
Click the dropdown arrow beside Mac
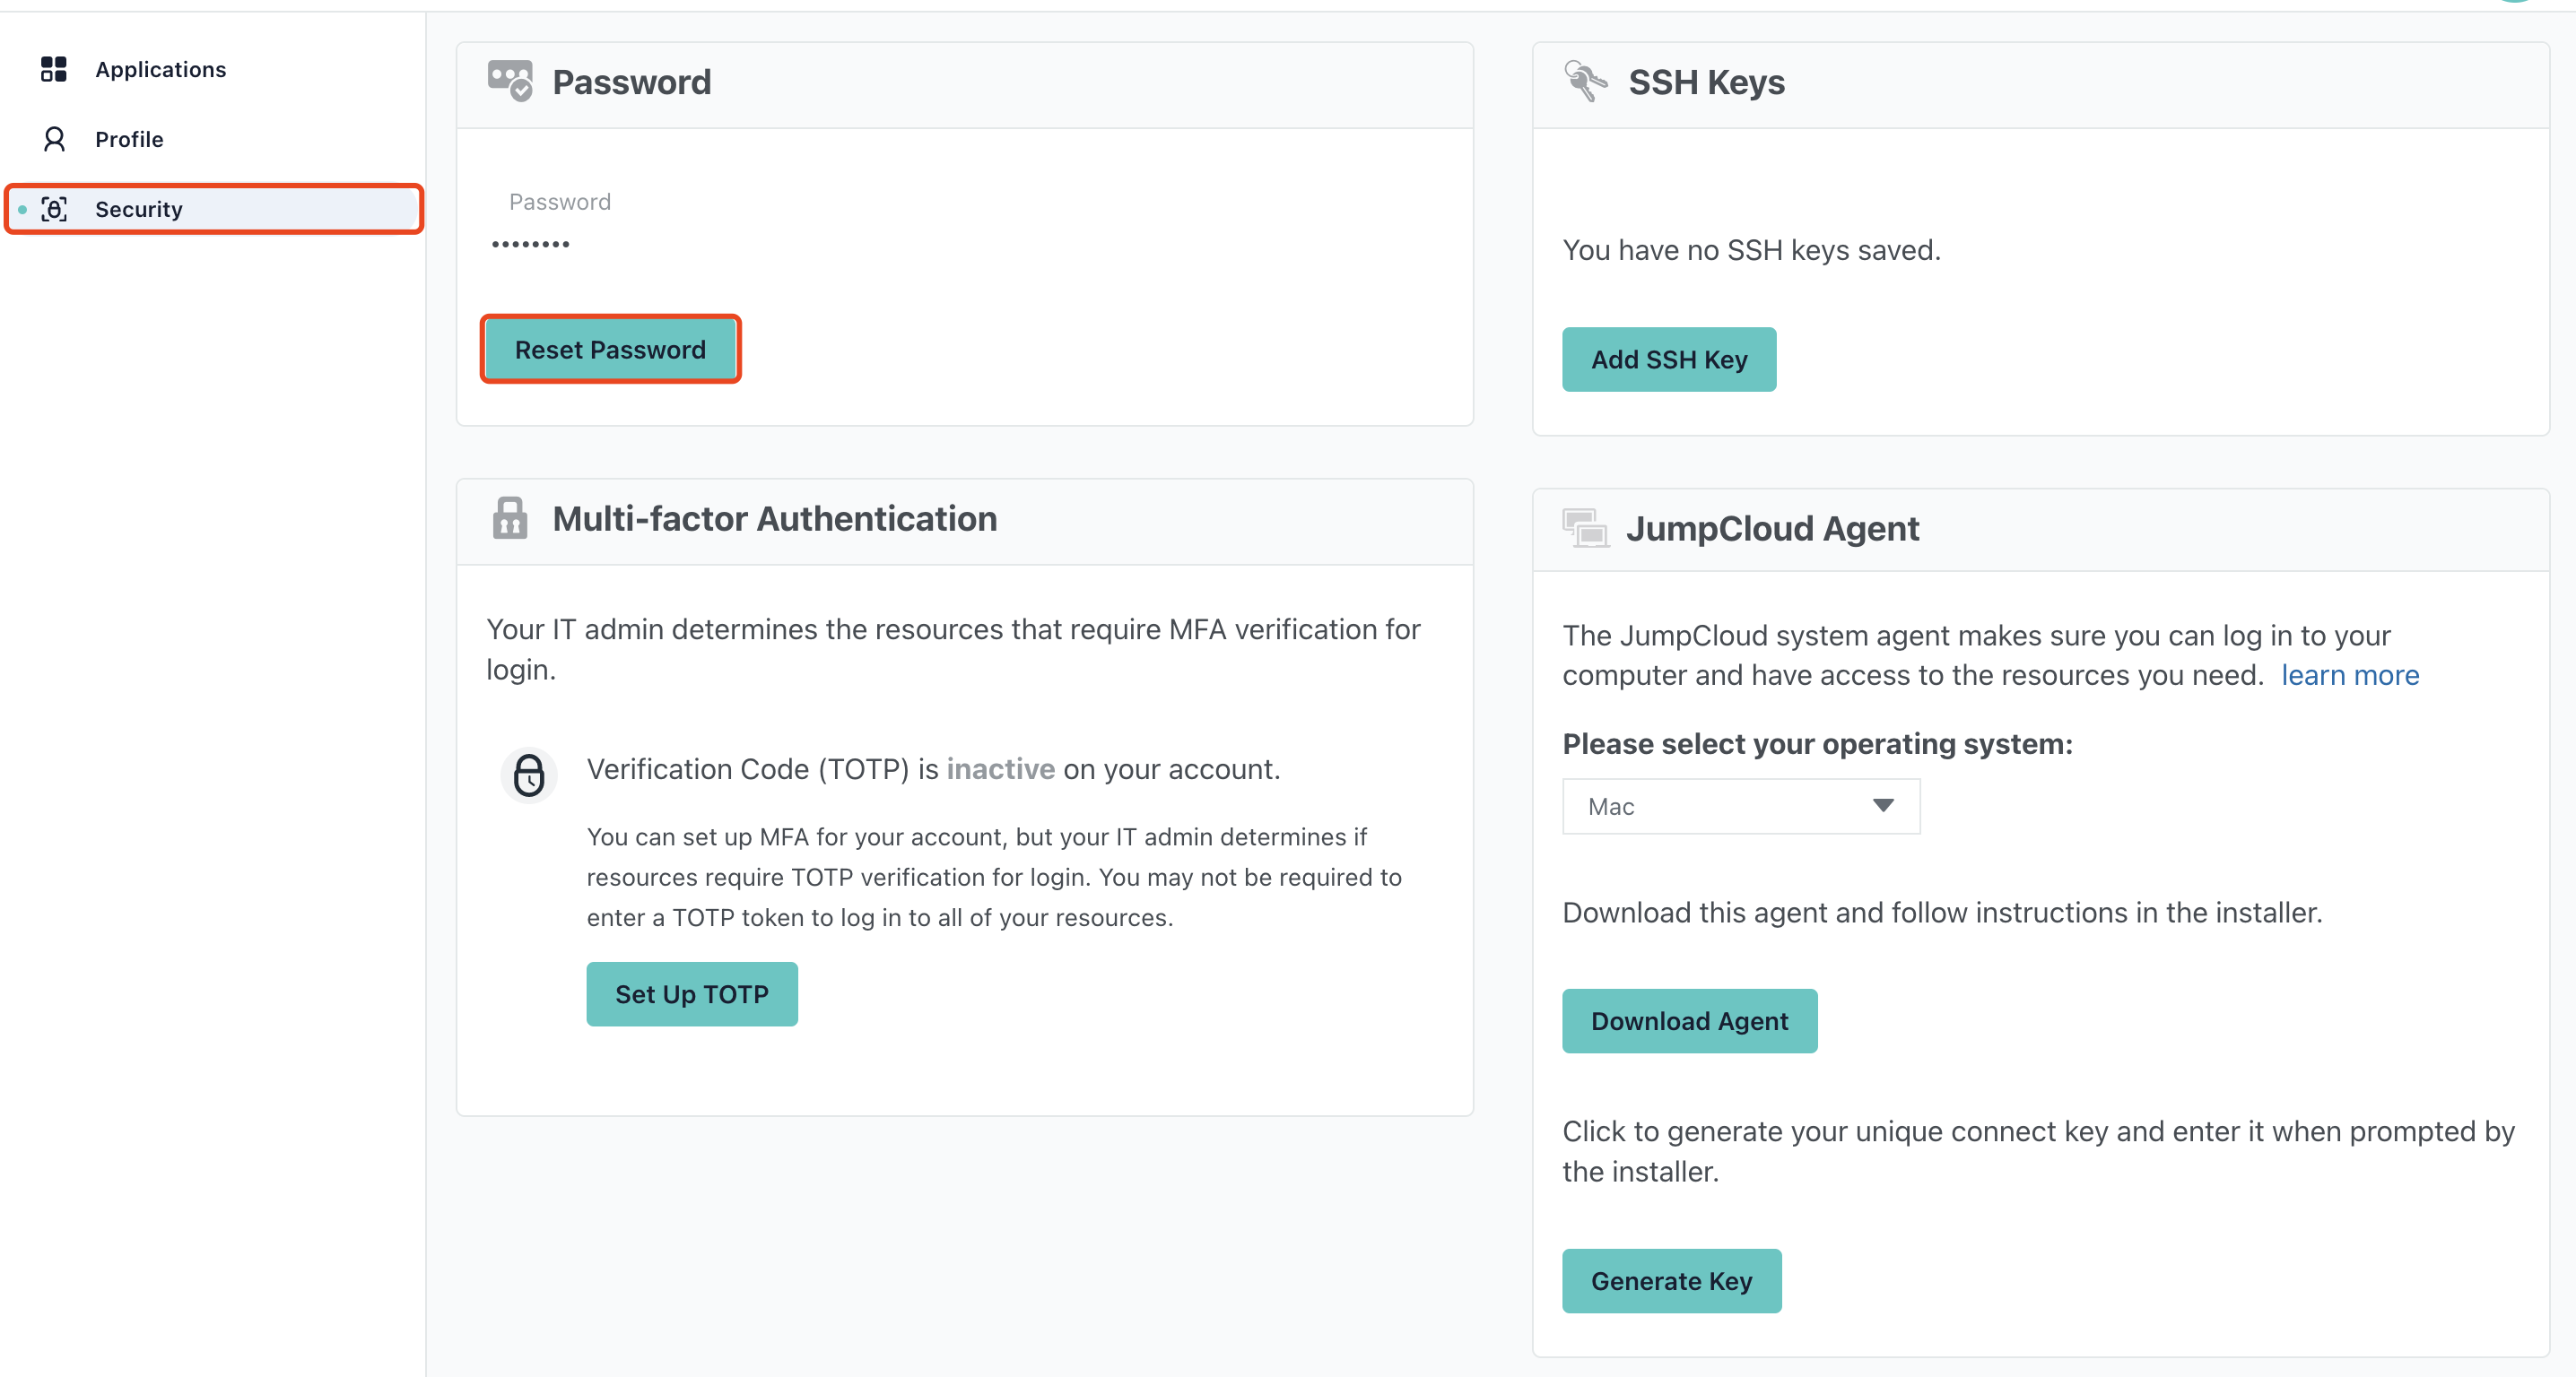(1883, 805)
